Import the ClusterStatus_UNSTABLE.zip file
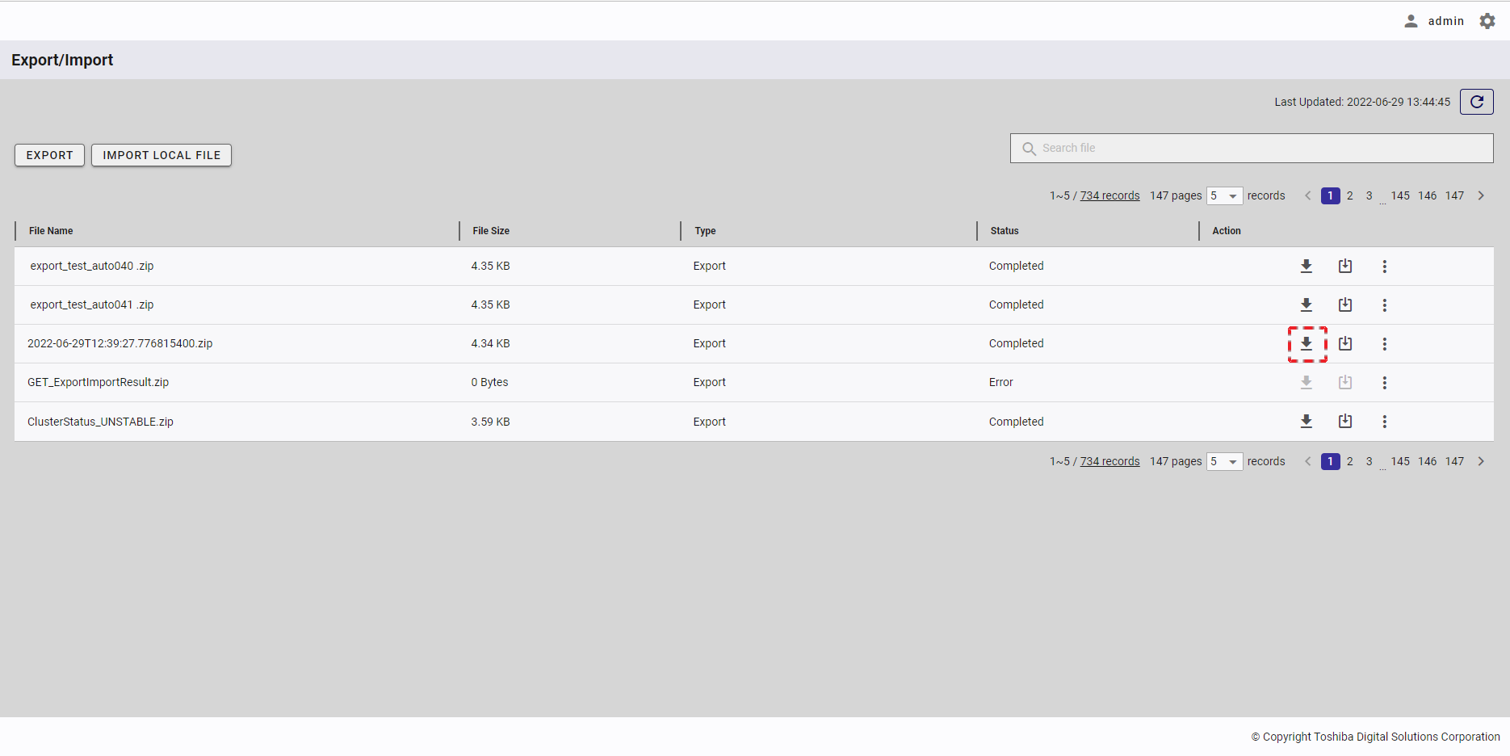 [x=1344, y=421]
